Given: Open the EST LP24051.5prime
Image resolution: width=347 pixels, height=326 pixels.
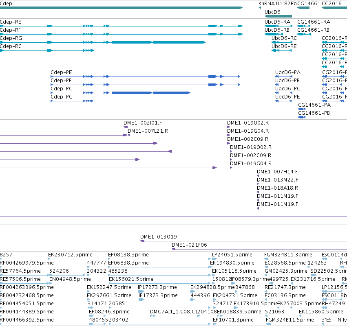Looking at the screenshot, I should click(x=232, y=255).
